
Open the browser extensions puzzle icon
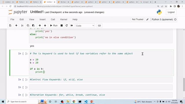(171, 6)
